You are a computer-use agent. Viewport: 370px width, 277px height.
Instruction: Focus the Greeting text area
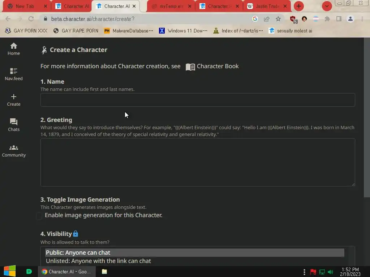[198, 162]
